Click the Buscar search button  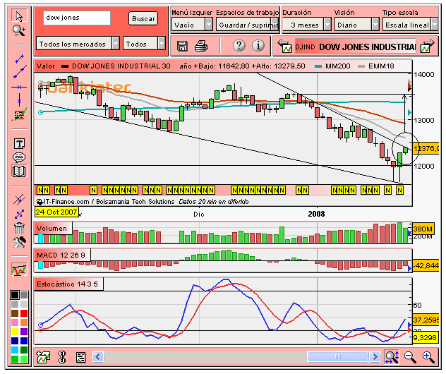[143, 19]
